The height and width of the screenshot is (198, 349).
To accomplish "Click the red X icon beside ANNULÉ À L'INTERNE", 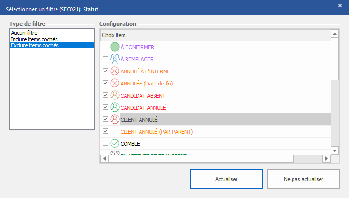I will click(x=114, y=71).
